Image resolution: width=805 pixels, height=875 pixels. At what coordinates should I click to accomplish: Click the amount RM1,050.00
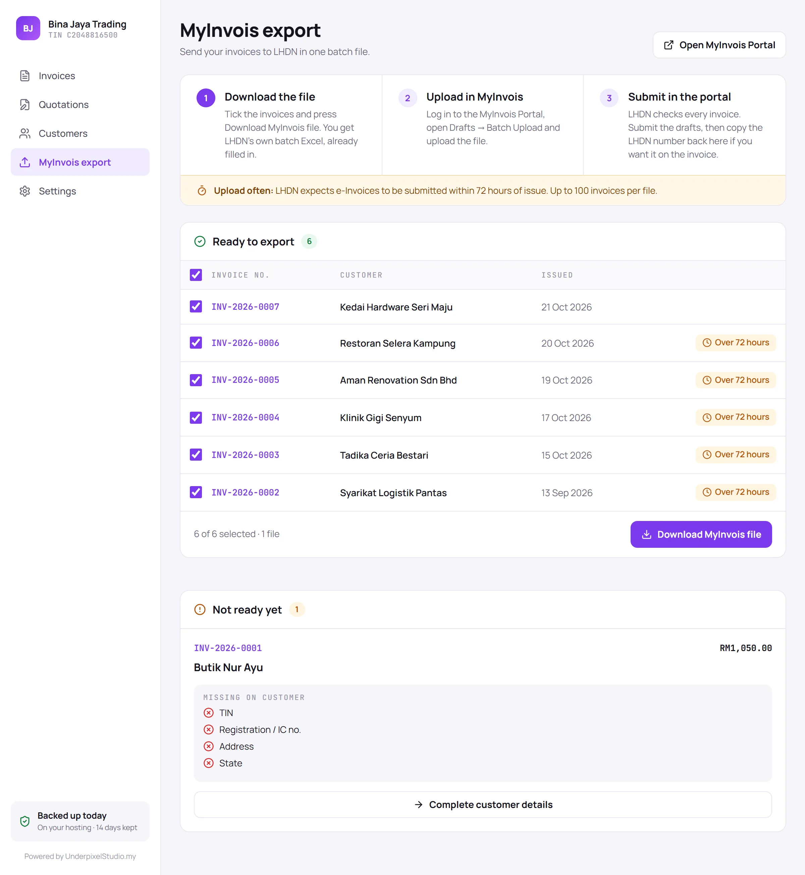click(746, 648)
